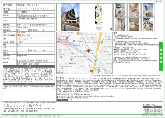
Task: Click the 築年 value 2024年12月
Action: pyautogui.click(x=21, y=33)
